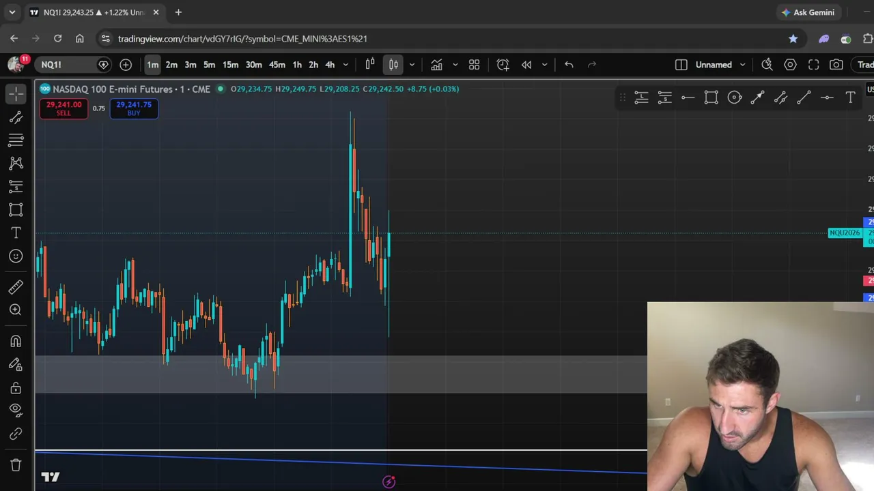Open Indicator Templates grid icon
Image resolution: width=874 pixels, height=491 pixels.
(474, 65)
